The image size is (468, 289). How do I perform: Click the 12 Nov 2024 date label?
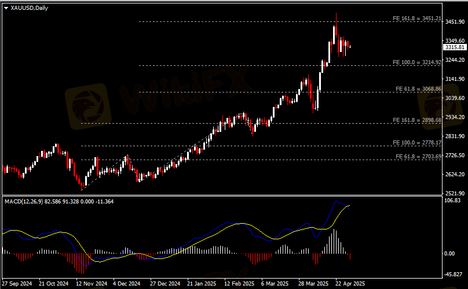(92, 284)
